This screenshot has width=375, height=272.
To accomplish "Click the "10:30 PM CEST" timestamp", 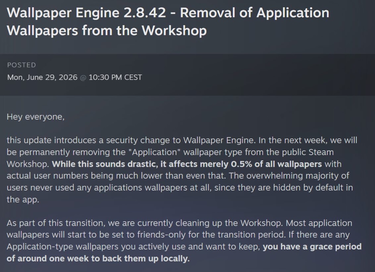I will click(x=115, y=77).
